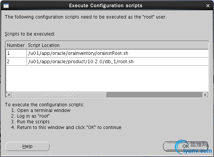Screen dimensions: 214x157
Task: Click the right scroll arrow of horizontal scrollbar
Action: (205, 95)
